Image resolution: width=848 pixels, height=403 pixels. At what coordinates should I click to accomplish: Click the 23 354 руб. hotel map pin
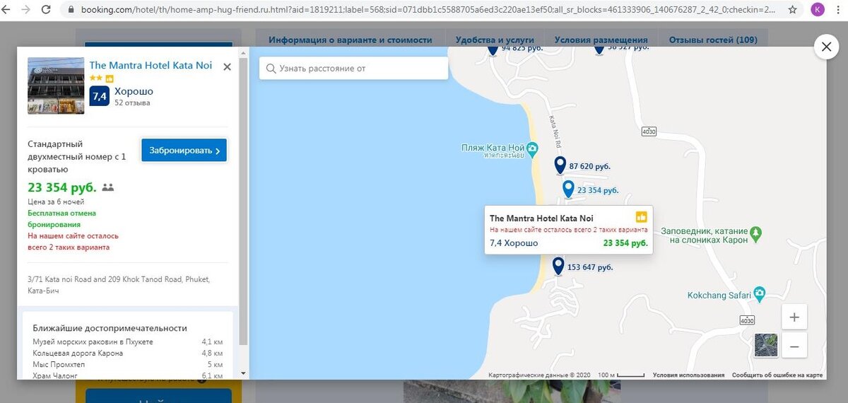(568, 189)
